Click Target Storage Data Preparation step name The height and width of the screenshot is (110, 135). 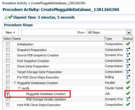[39, 72]
